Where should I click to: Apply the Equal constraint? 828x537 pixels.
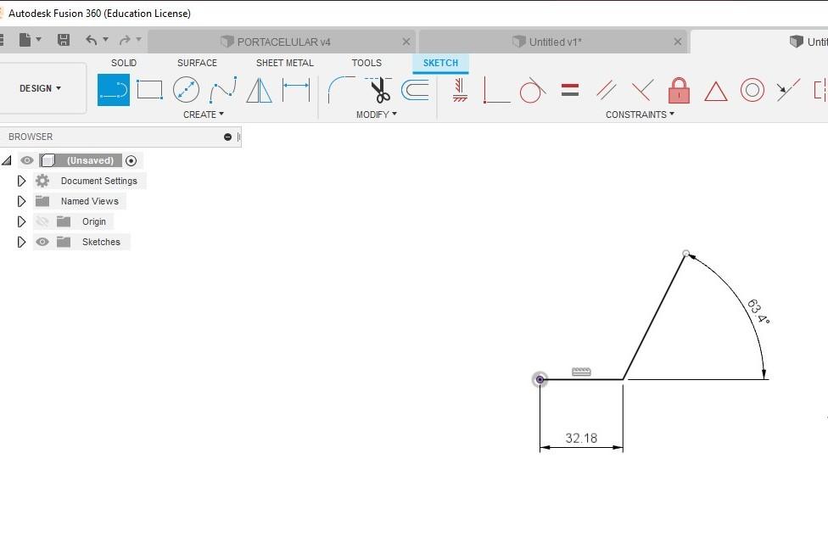(x=570, y=90)
